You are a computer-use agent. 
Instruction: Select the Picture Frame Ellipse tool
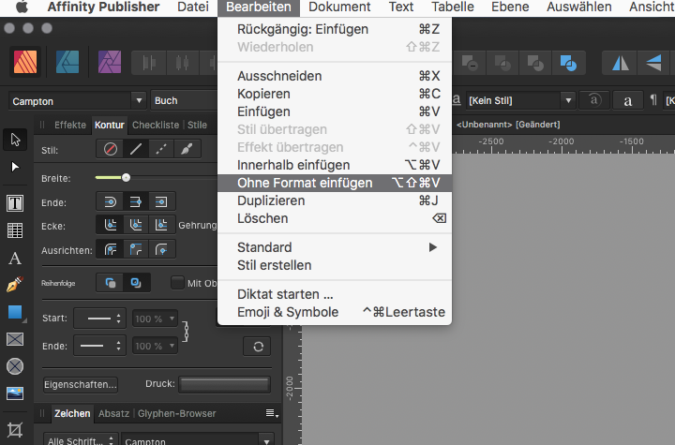[15, 366]
